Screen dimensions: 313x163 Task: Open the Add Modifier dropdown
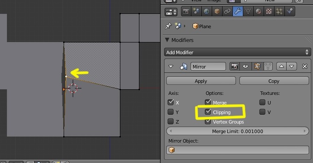(238, 52)
